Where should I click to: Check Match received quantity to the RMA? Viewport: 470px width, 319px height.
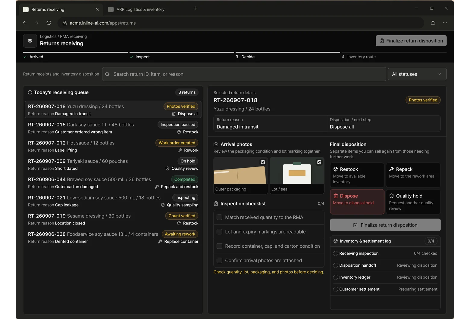219,217
